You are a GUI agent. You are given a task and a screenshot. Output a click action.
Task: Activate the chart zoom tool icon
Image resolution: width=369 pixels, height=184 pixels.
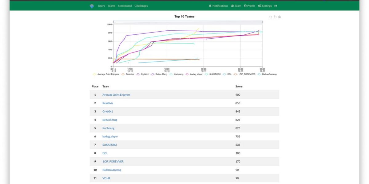click(x=271, y=17)
